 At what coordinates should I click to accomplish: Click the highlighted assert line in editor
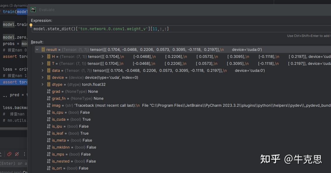(x=15, y=82)
